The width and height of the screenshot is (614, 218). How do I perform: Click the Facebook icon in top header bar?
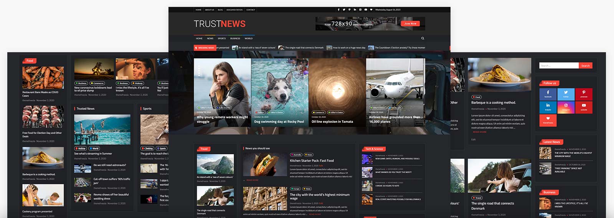[x=338, y=10]
